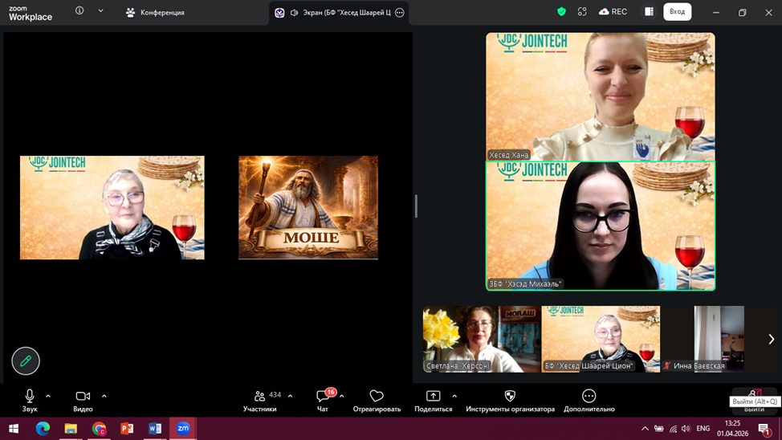The height and width of the screenshot is (440, 782).
Task: Show next participants with right arrow
Action: point(771,340)
